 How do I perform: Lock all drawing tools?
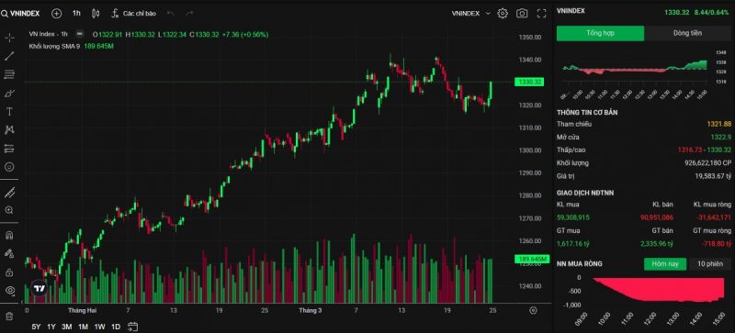(9, 272)
